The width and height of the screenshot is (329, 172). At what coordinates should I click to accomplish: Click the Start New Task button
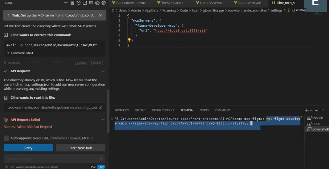(x=81, y=148)
